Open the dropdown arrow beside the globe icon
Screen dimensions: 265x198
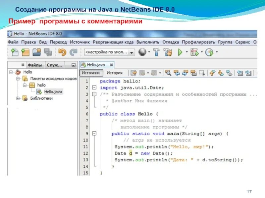pyautogui.click(x=149, y=52)
